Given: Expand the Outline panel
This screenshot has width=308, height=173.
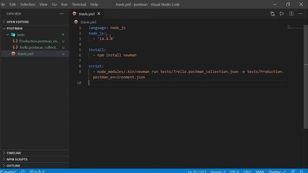Looking at the screenshot, I should [x=35, y=165].
